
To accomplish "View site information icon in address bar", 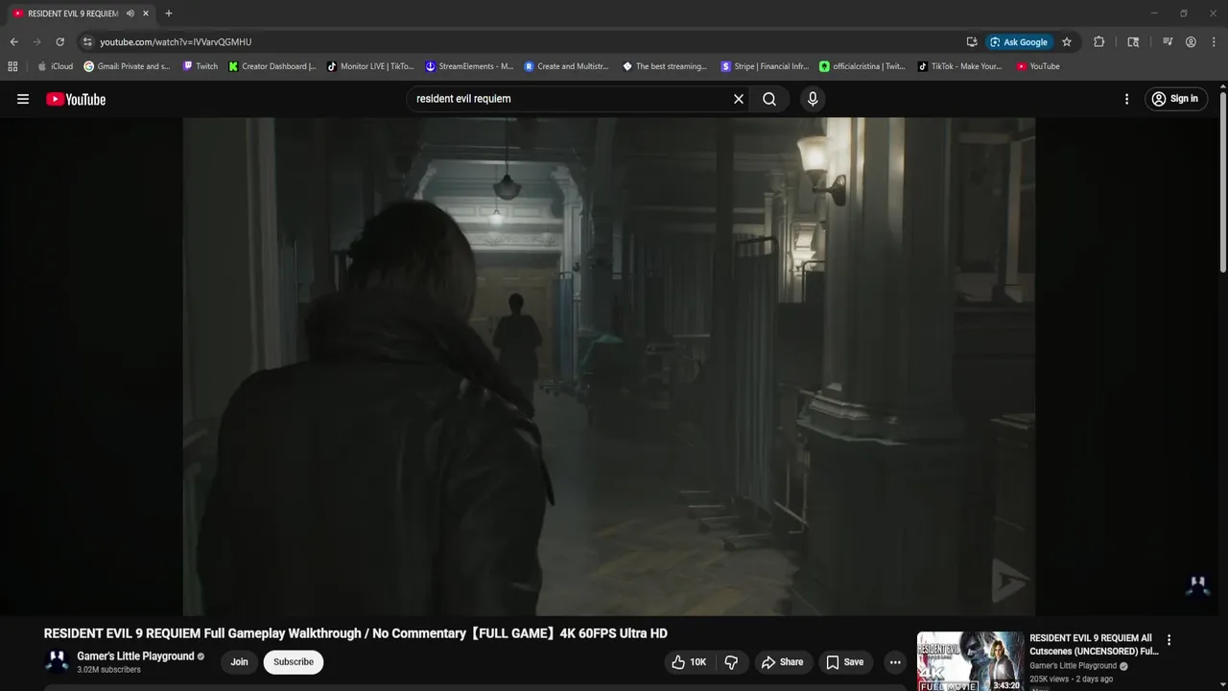I will tap(87, 42).
